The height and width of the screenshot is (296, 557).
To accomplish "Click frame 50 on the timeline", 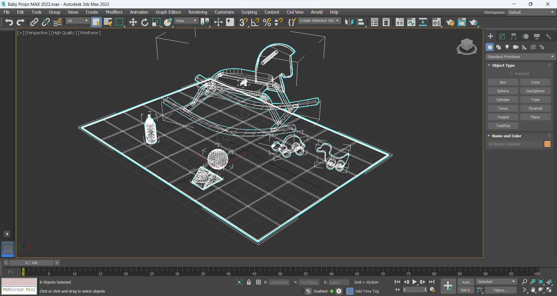I will [x=280, y=272].
